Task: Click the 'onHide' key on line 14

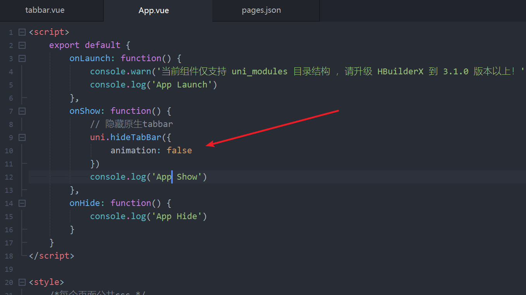Action: point(85,203)
